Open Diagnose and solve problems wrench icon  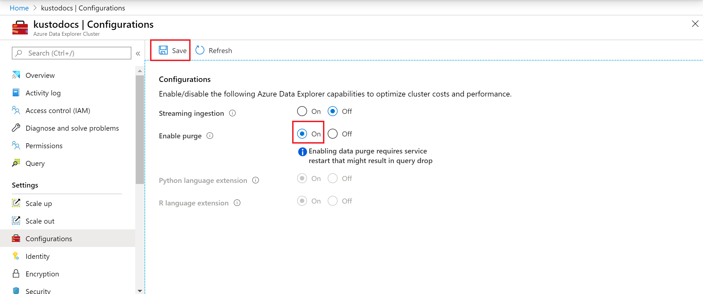click(16, 128)
